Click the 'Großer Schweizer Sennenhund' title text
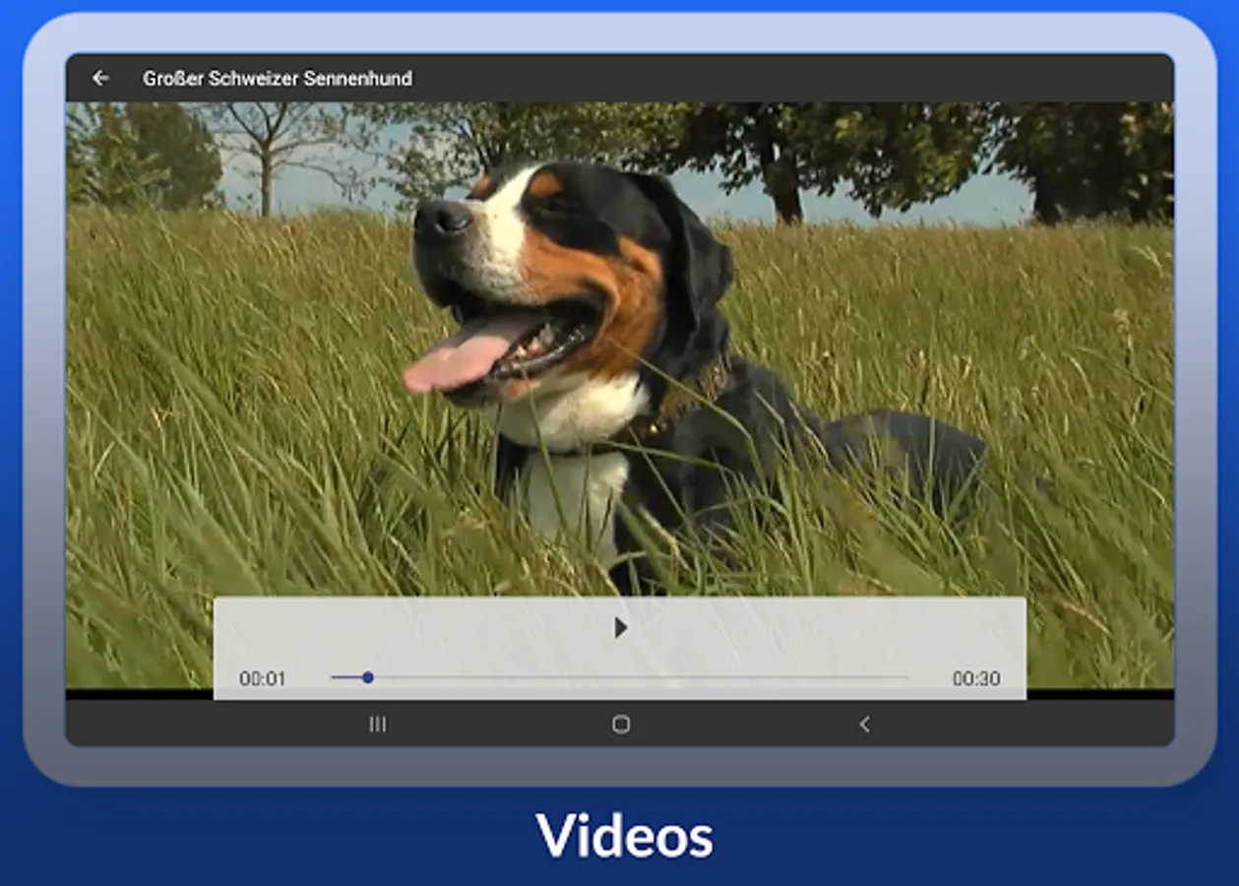1239x886 pixels. tap(278, 79)
